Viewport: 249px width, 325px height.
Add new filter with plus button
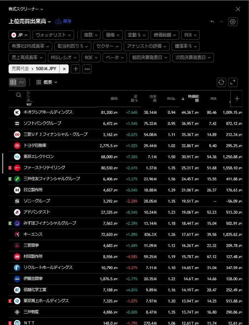click(75, 69)
